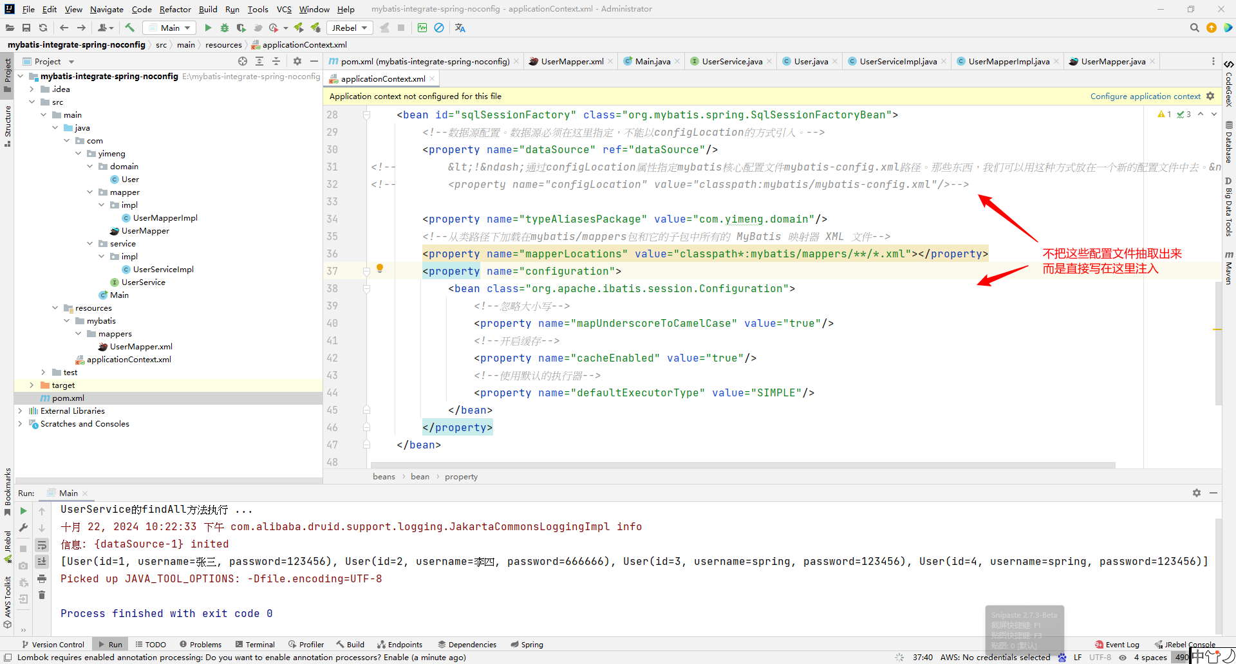Expand the .idea folder
This screenshot has width=1236, height=664.
(32, 89)
